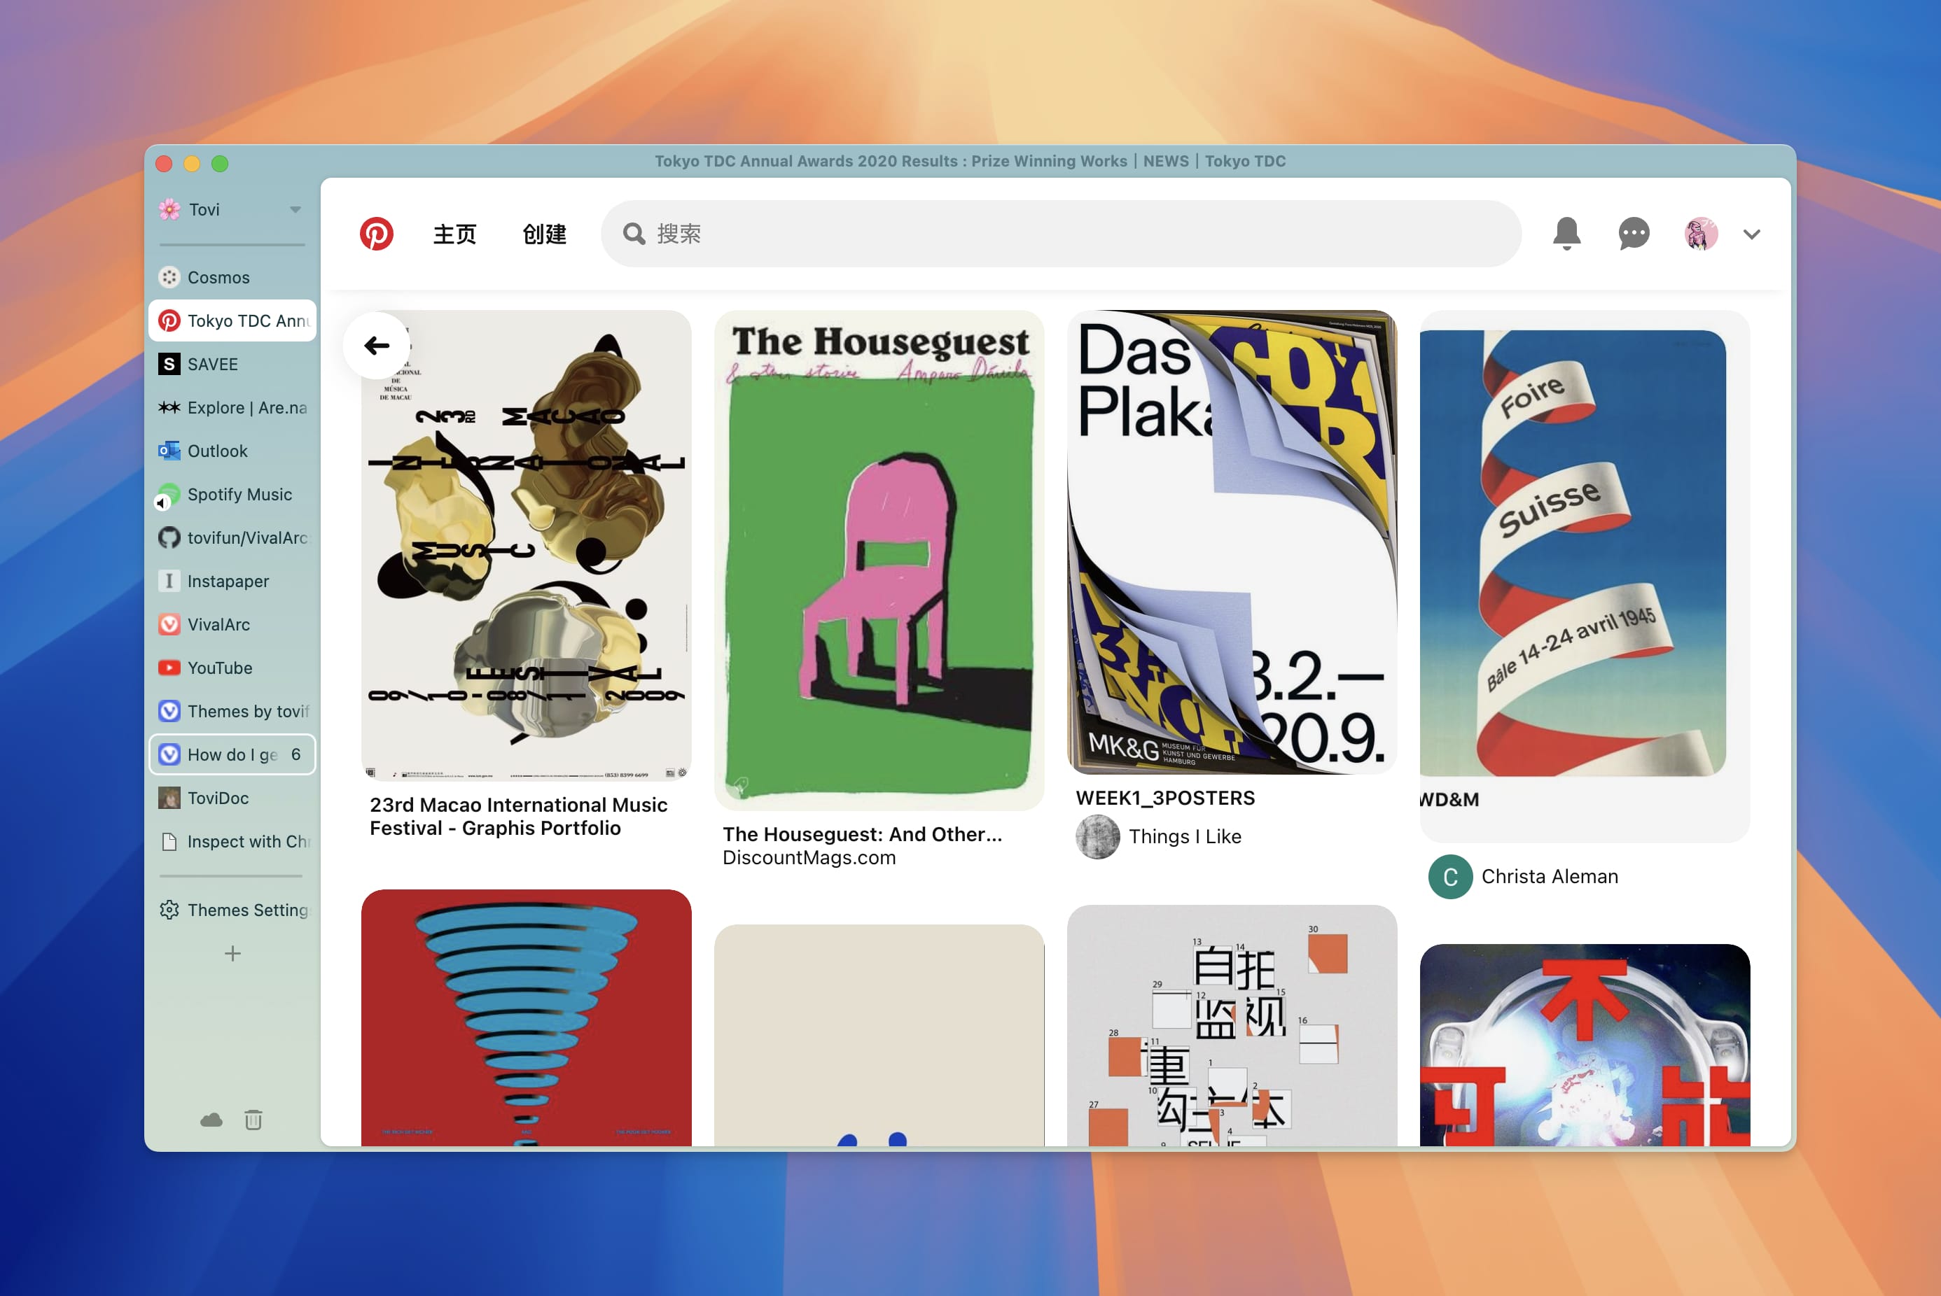Image resolution: width=1941 pixels, height=1296 pixels.
Task: Open the red poster with blue spiral
Action: point(526,1017)
